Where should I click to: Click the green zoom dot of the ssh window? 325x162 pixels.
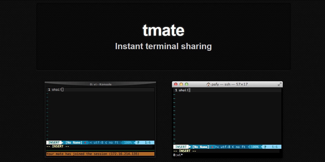tap(186, 84)
